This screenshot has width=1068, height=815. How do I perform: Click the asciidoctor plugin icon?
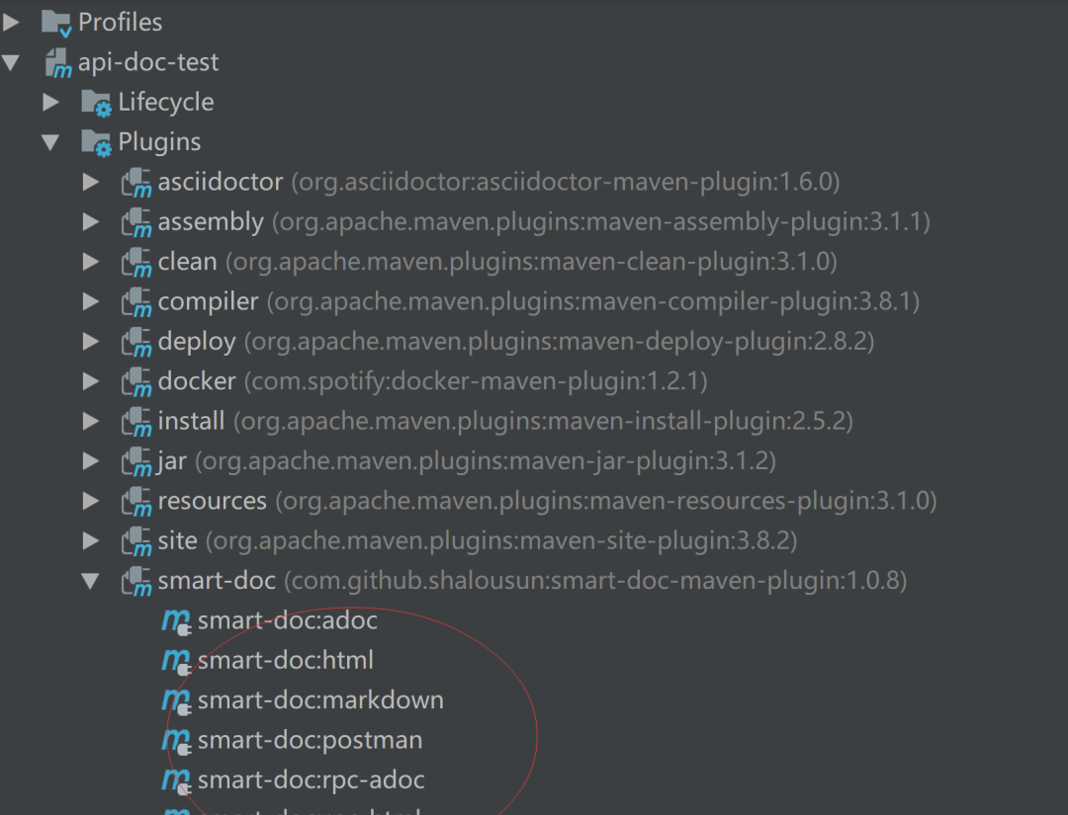pyautogui.click(x=136, y=183)
